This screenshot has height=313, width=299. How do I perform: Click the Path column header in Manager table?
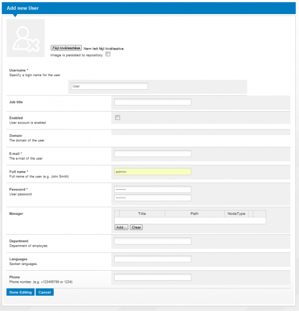[x=194, y=213]
